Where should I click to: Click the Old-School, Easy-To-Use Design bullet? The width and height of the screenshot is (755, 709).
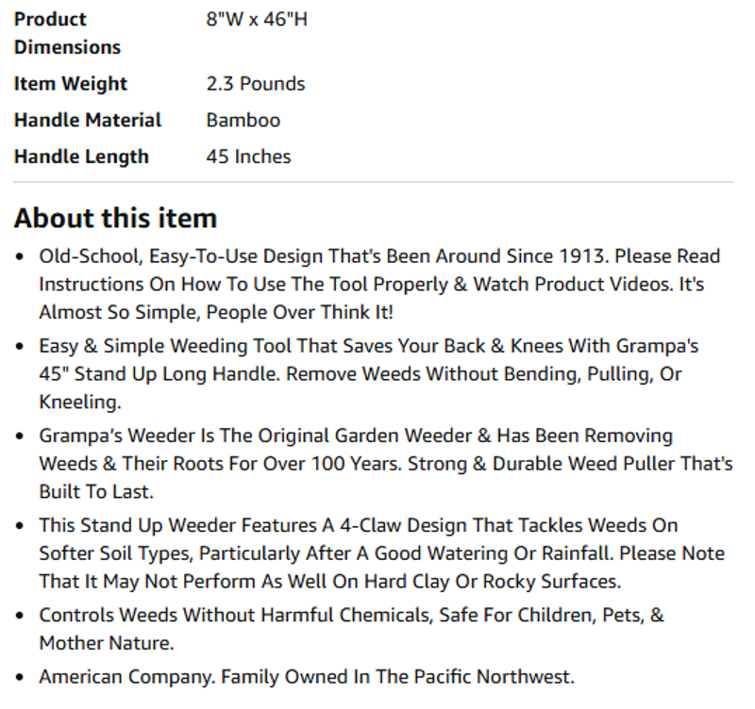tap(379, 285)
